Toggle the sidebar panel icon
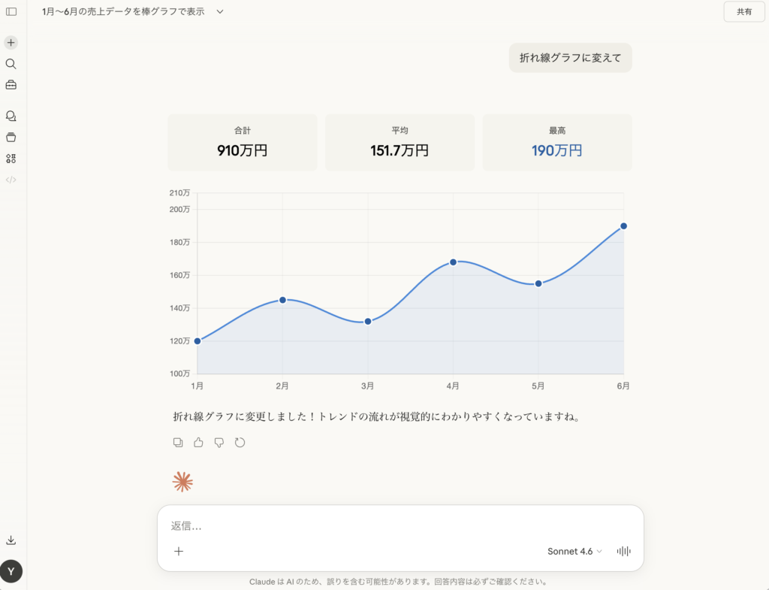 click(11, 11)
